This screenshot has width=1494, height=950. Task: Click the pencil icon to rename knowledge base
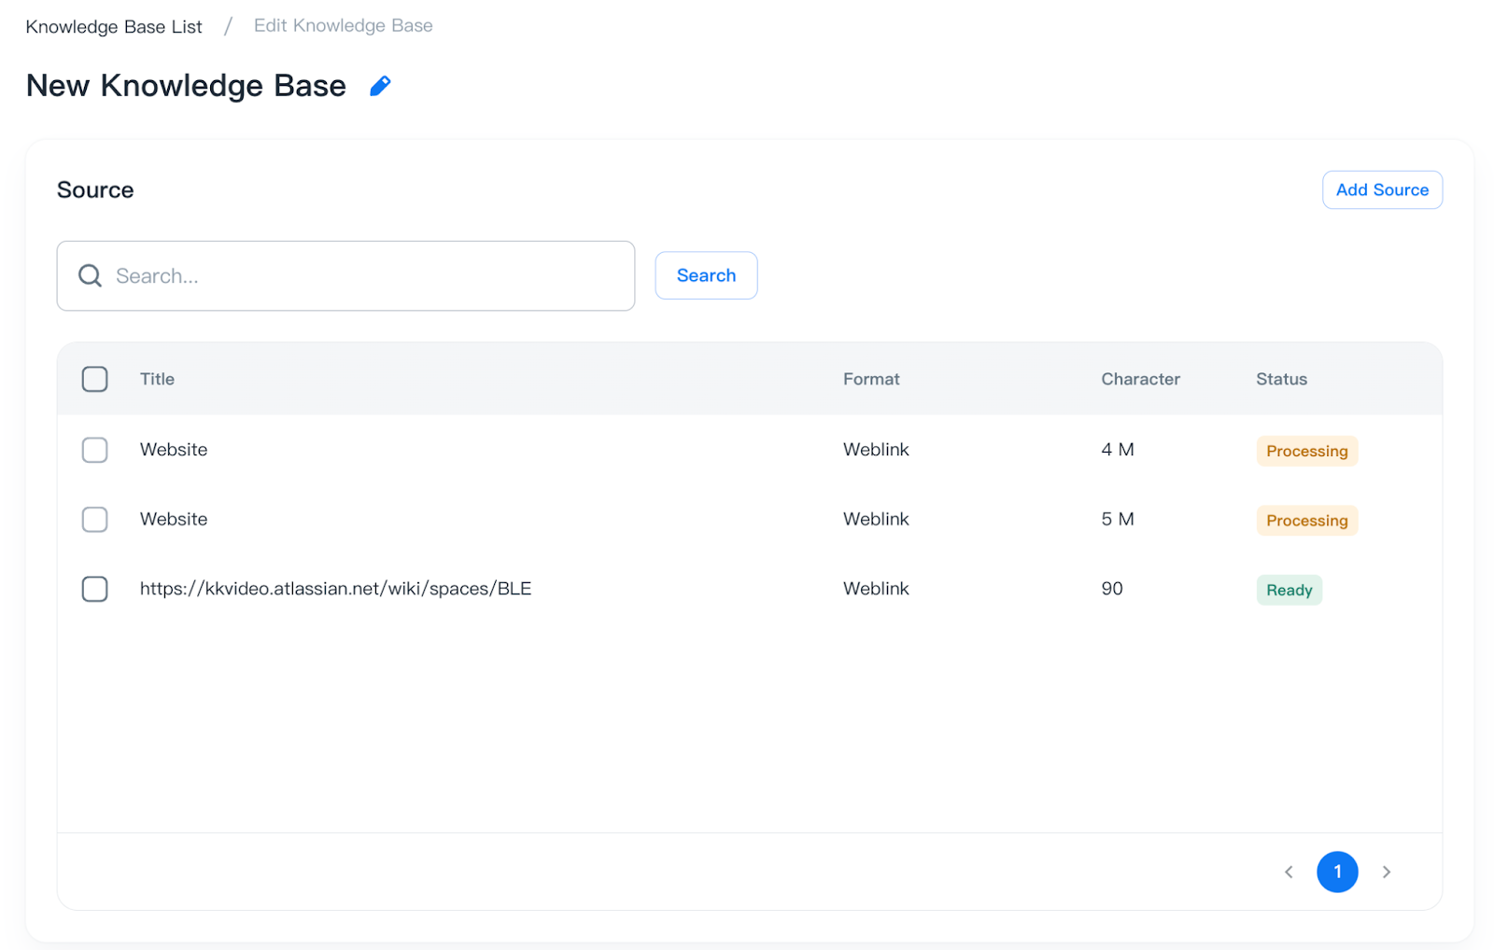(380, 86)
